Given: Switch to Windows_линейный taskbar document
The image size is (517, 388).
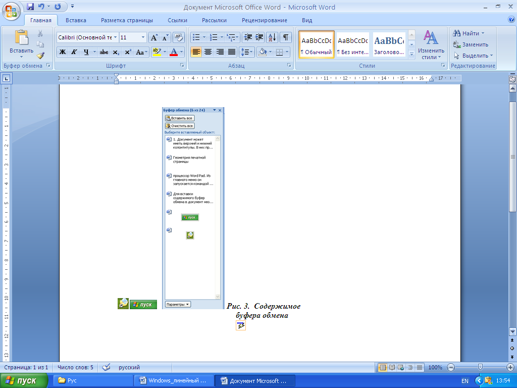Looking at the screenshot, I should (174, 381).
